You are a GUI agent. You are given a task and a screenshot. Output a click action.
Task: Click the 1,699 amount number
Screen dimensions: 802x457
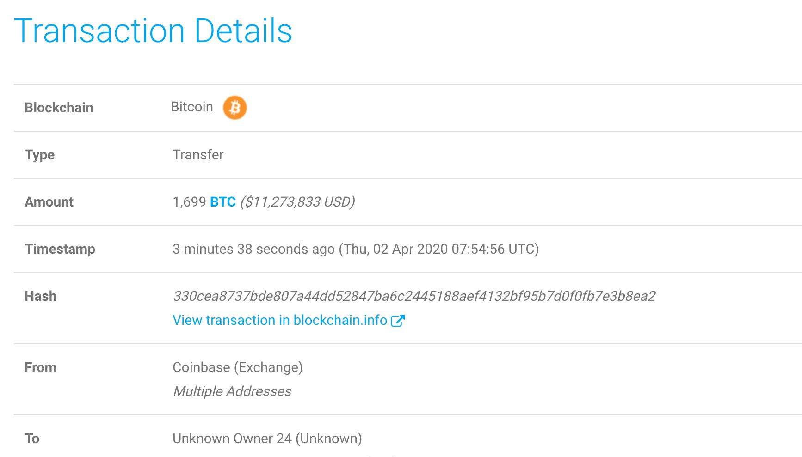[189, 202]
